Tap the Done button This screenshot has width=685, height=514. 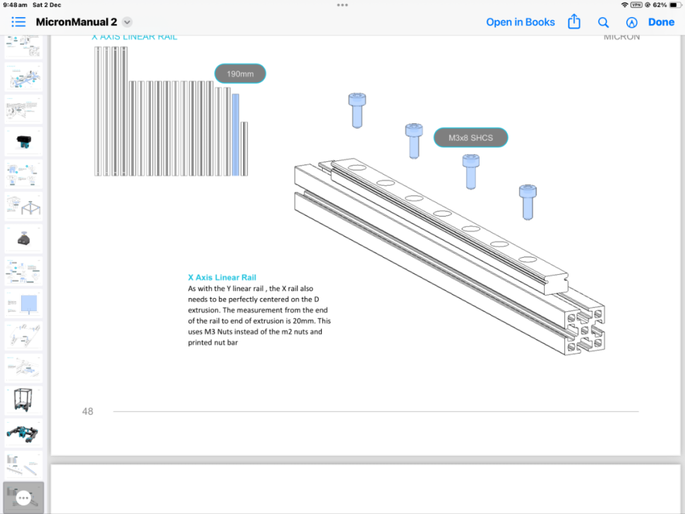click(x=661, y=22)
